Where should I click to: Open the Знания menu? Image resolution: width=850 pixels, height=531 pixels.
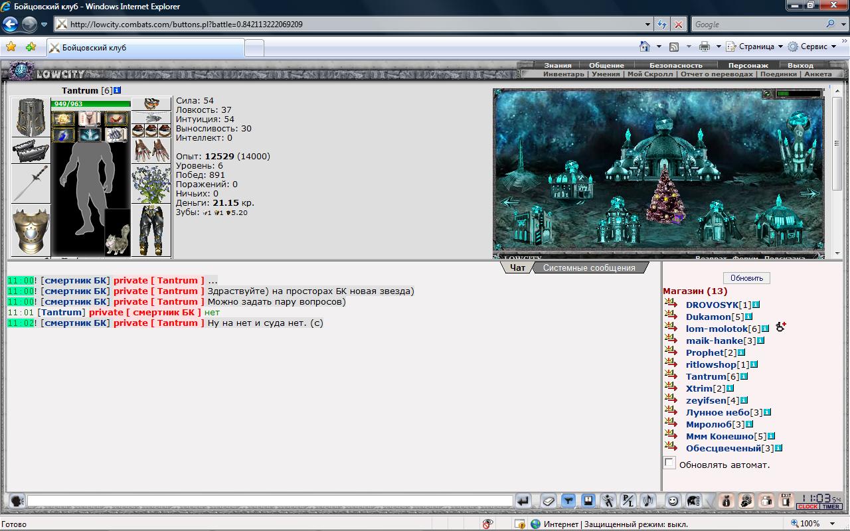[x=557, y=65]
